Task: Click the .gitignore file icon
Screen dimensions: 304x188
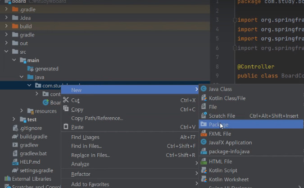Action: click(x=15, y=128)
